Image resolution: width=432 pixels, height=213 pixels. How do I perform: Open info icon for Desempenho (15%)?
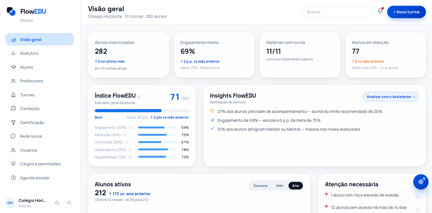coord(130,150)
